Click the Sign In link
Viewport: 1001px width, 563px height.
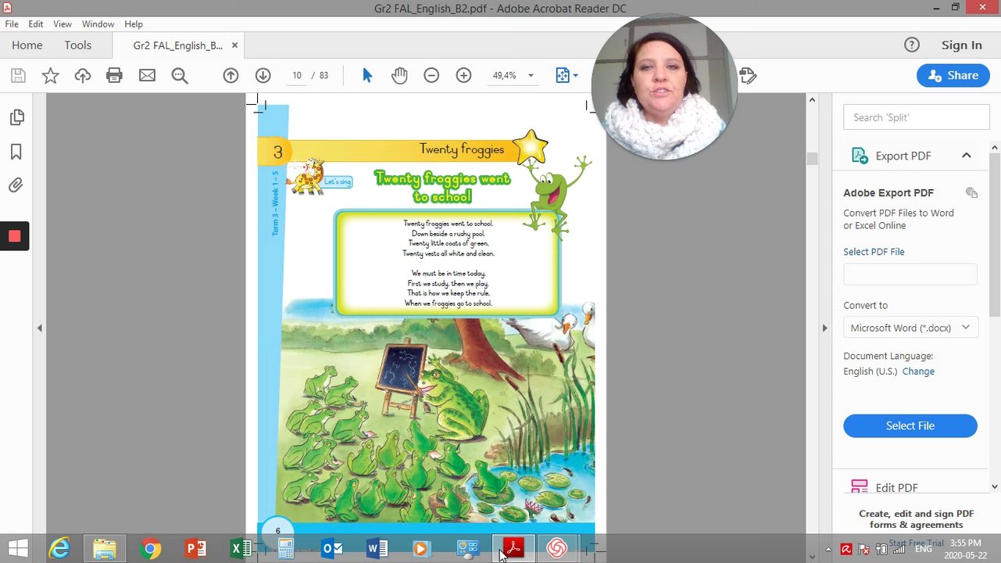(962, 45)
